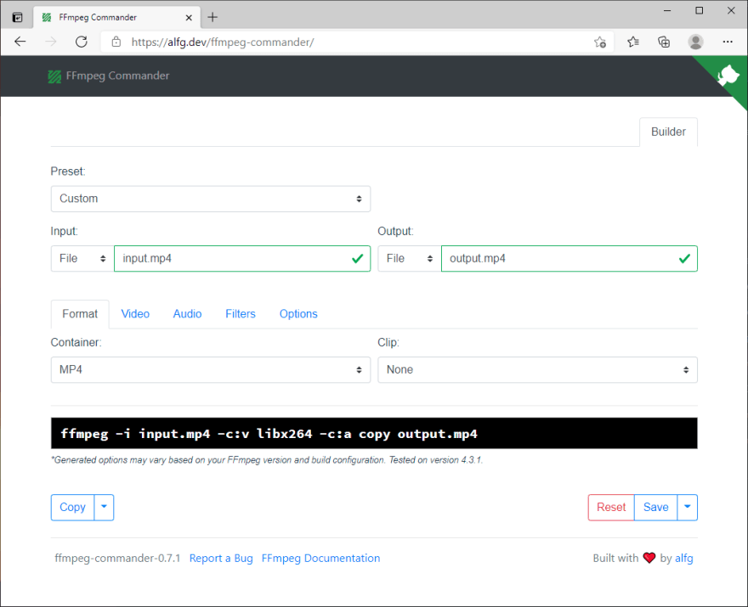Open the alfg author link
This screenshot has height=607, width=748.
coord(683,558)
